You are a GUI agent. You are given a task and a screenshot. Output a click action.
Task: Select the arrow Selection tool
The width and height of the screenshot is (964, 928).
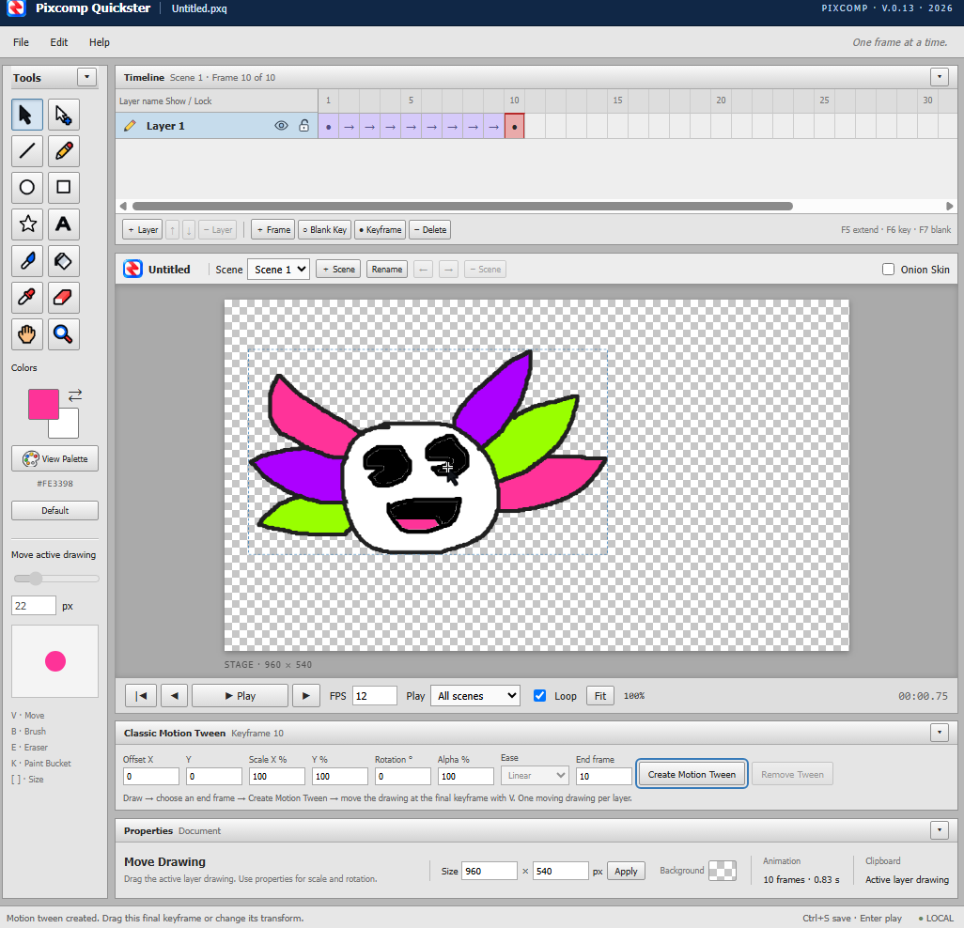coord(27,115)
